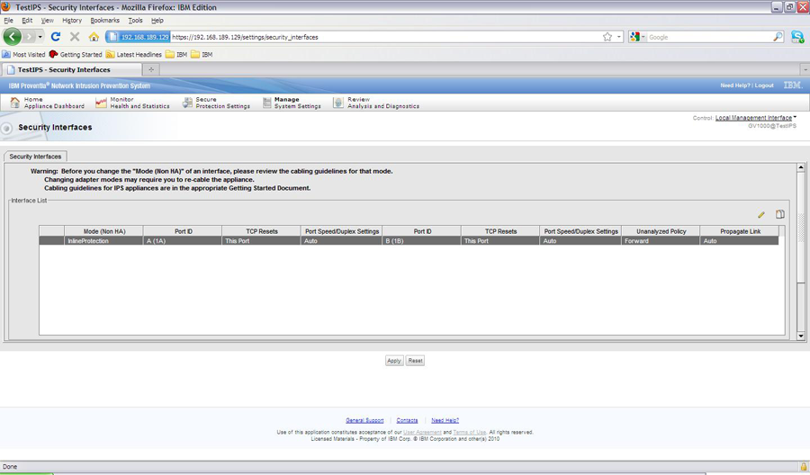Reload the page with the refresh icon
Viewport: 810px width, 475px height.
[x=56, y=37]
